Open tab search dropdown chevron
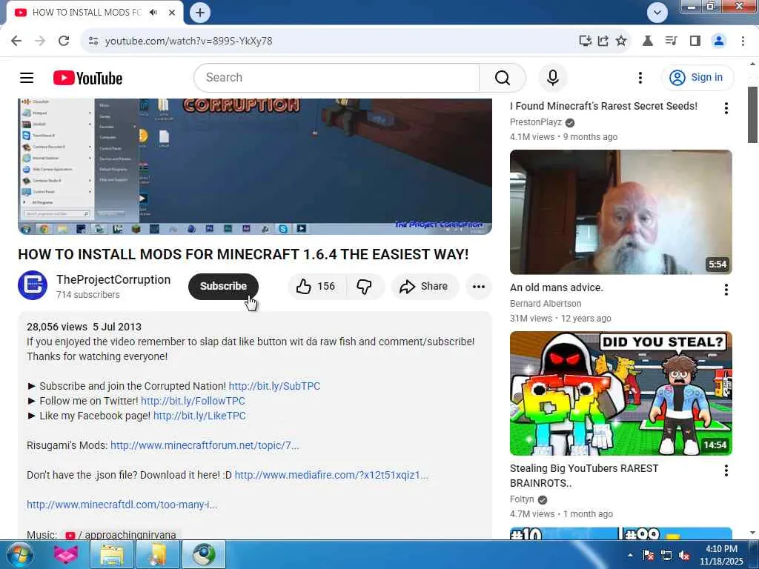This screenshot has width=759, height=569. [657, 13]
